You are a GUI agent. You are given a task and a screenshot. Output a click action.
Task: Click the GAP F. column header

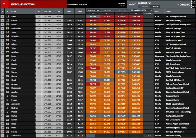tap(80, 11)
